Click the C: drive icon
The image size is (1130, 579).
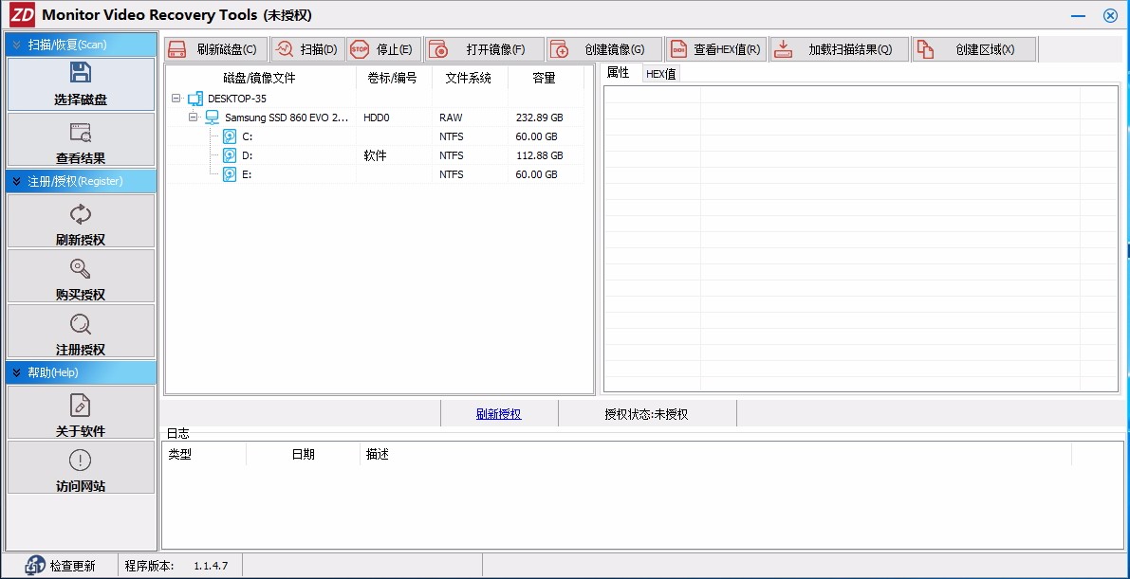[230, 136]
